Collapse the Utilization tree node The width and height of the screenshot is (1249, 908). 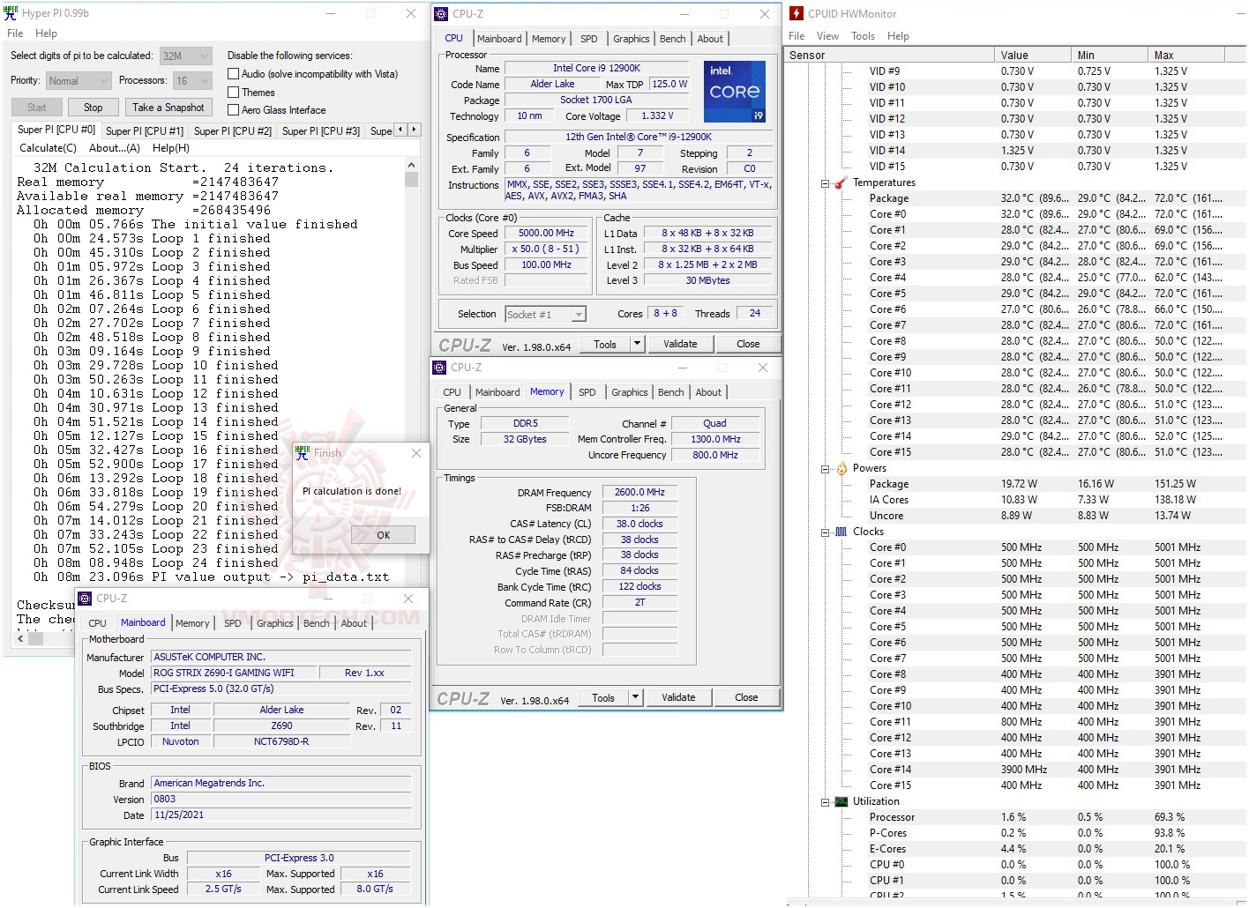tap(826, 802)
